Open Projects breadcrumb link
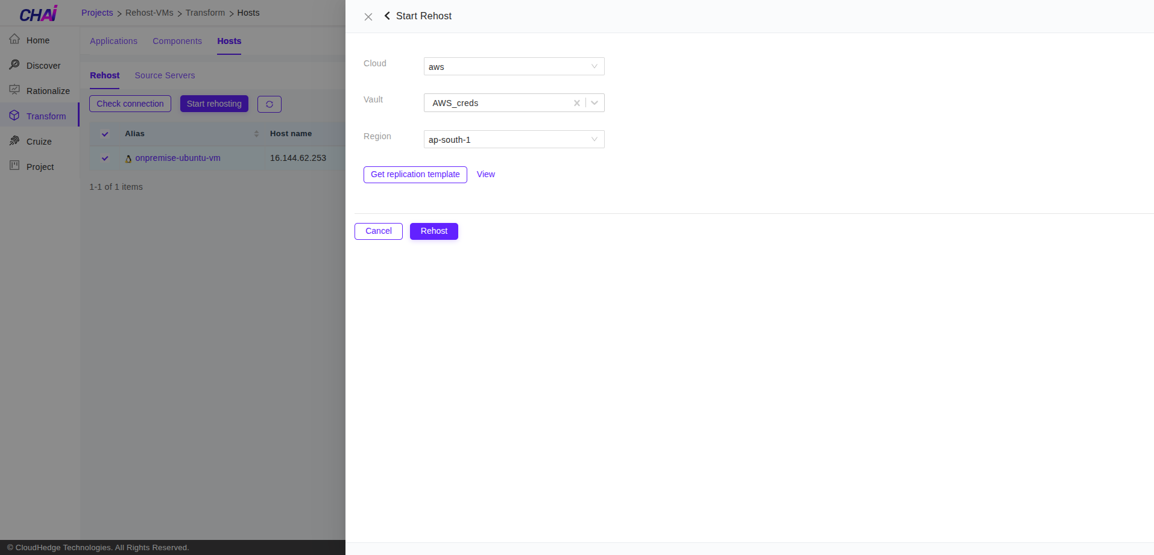 click(x=97, y=13)
